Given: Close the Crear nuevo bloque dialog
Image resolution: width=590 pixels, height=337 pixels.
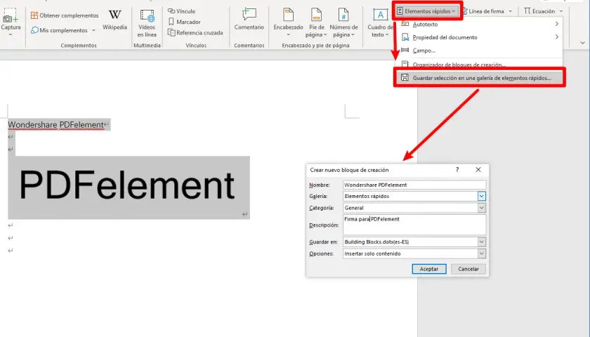Looking at the screenshot, I should coord(478,170).
